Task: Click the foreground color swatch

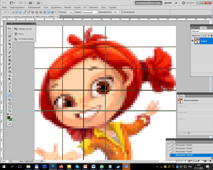Action: (9, 118)
